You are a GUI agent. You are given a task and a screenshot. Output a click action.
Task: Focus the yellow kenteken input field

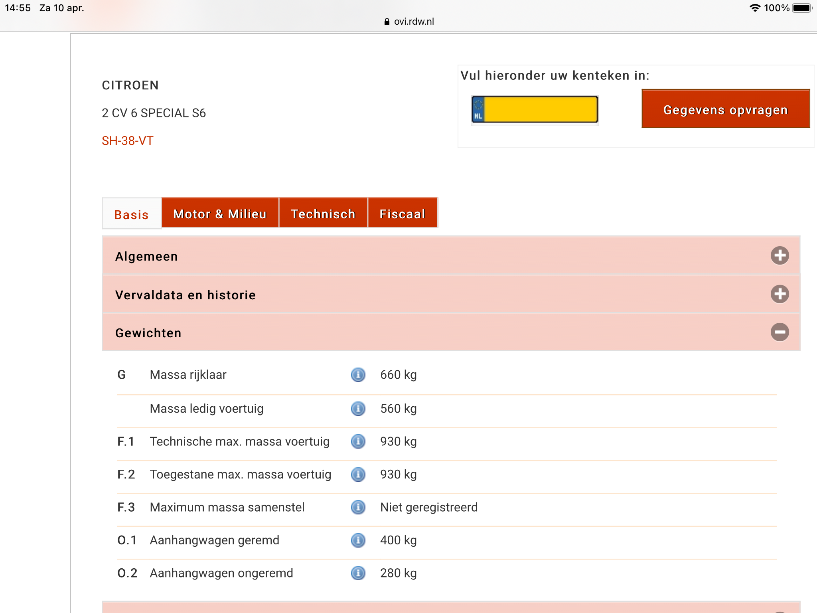[x=535, y=109]
